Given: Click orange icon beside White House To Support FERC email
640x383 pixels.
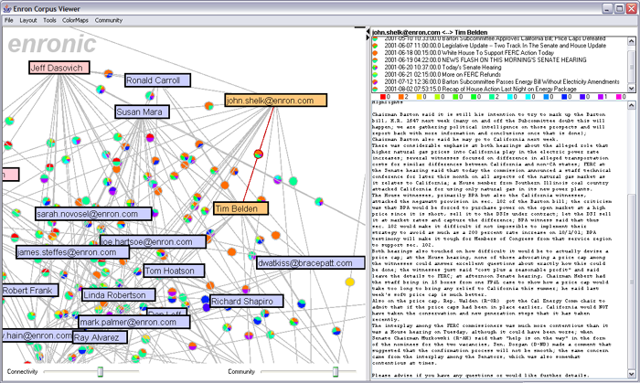Looking at the screenshot, I should [x=375, y=53].
